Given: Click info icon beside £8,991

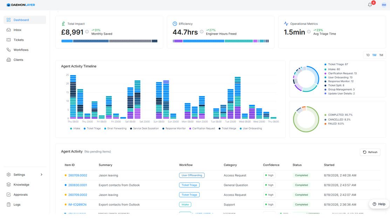Looking at the screenshot, I should [x=87, y=32].
